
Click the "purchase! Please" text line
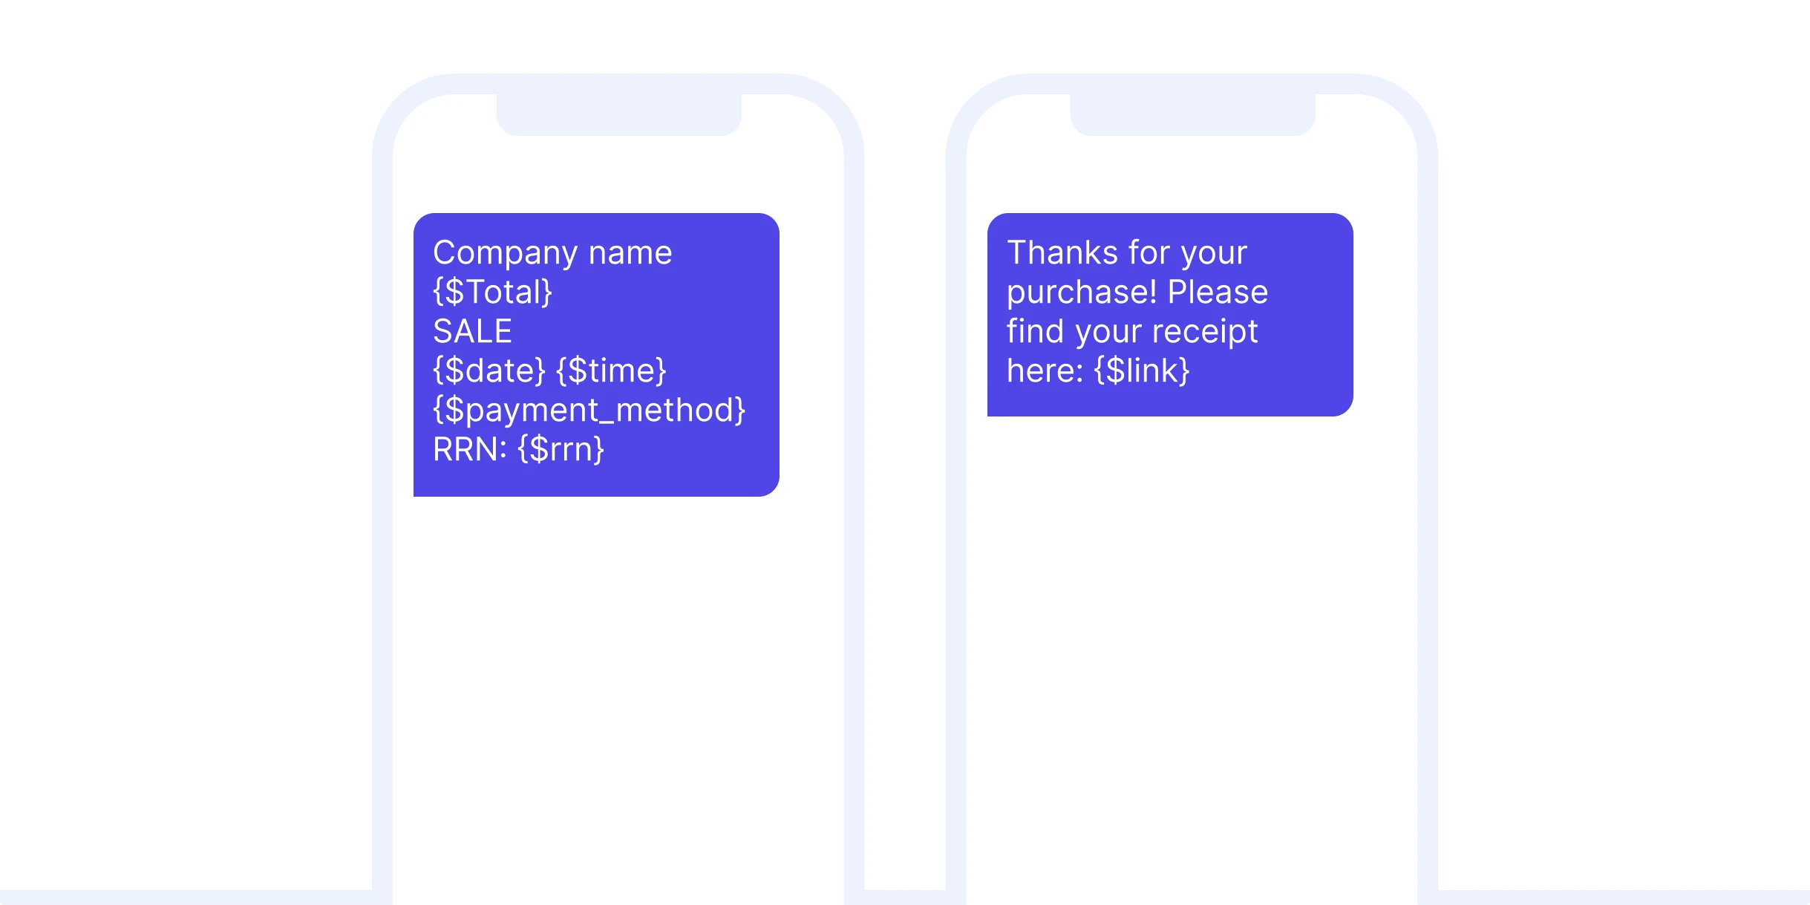coord(1137,293)
